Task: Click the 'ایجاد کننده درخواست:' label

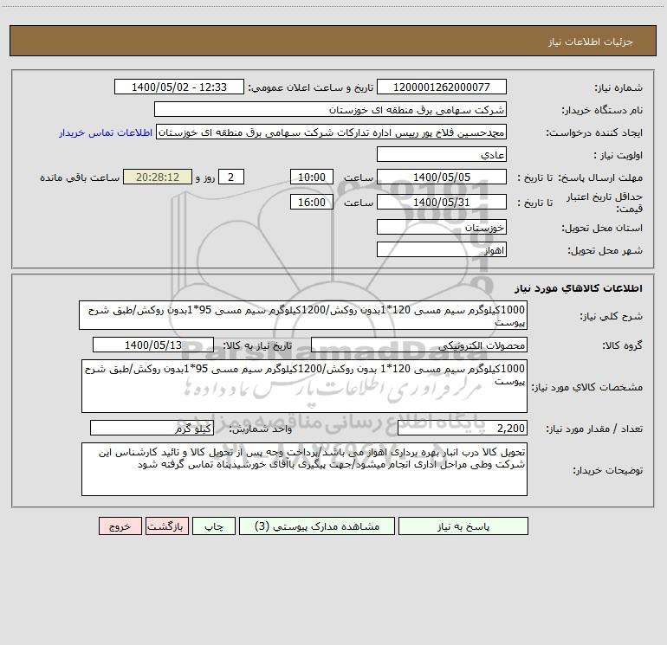Action: pyautogui.click(x=594, y=132)
